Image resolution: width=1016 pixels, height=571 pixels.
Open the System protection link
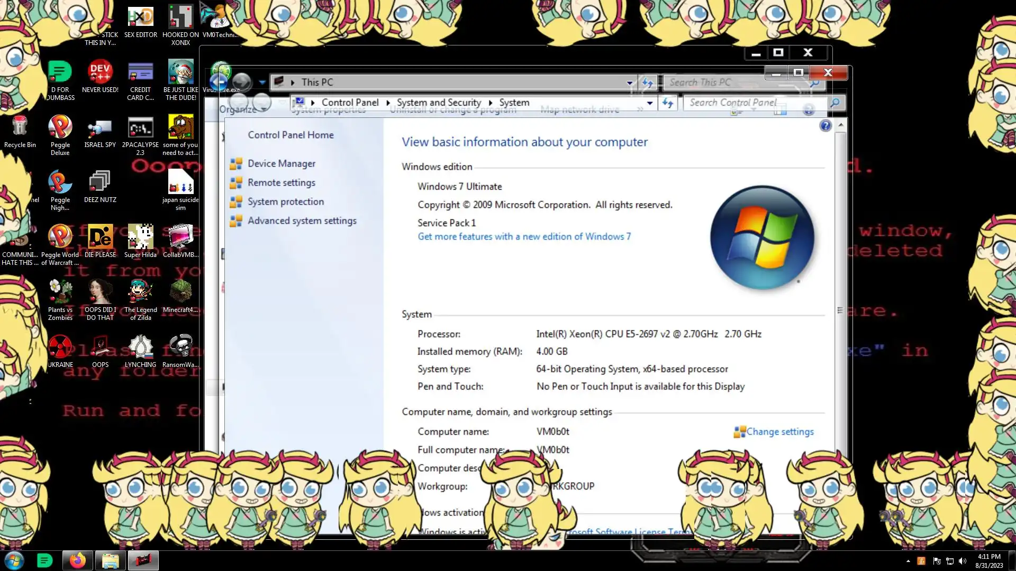click(x=285, y=202)
